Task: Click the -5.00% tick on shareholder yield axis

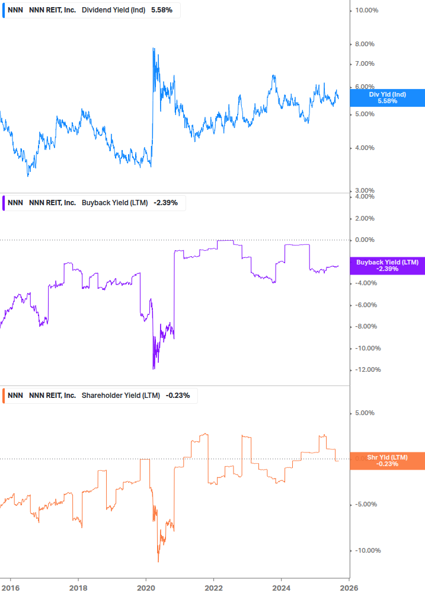Action: 366,505
